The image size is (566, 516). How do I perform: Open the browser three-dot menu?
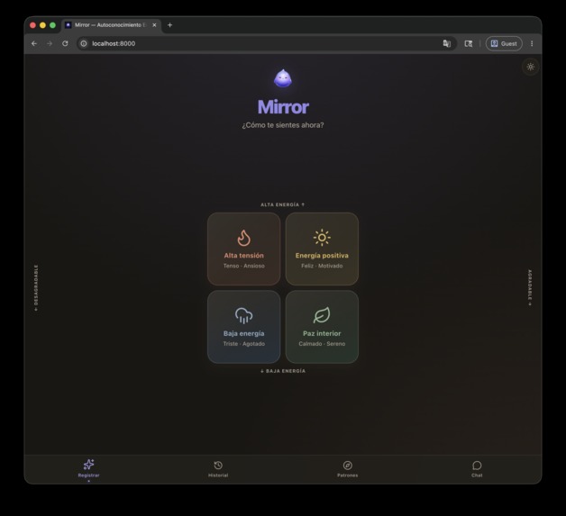(532, 43)
